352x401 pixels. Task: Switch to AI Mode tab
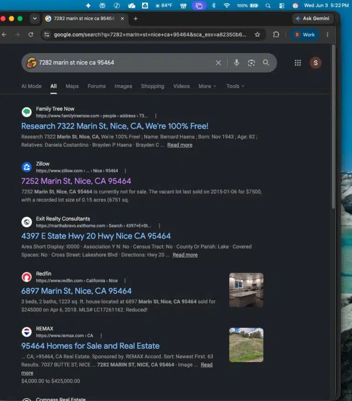pos(32,86)
